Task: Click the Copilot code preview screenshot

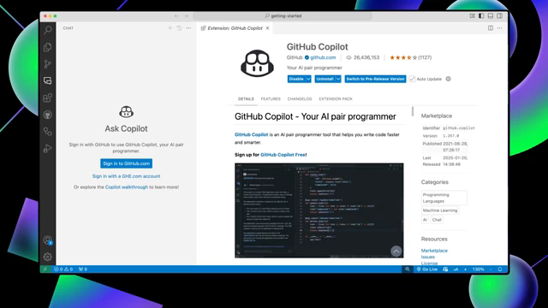Action: click(319, 210)
